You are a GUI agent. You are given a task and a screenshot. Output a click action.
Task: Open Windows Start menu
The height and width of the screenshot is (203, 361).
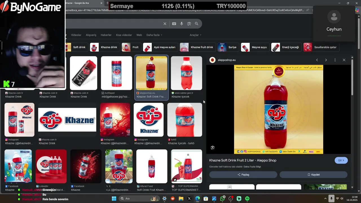coord(114,198)
